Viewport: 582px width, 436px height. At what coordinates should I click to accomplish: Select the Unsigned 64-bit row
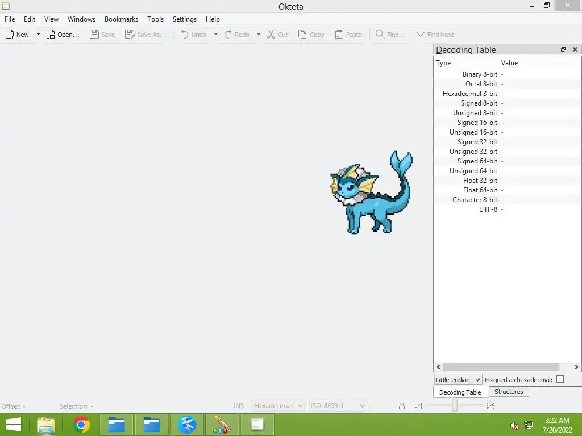click(508, 170)
